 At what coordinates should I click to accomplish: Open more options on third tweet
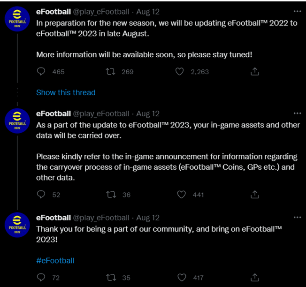coord(297,218)
